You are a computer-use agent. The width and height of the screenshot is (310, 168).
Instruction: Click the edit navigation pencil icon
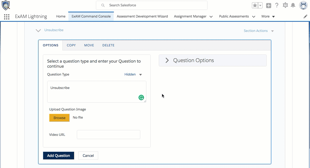305,16
